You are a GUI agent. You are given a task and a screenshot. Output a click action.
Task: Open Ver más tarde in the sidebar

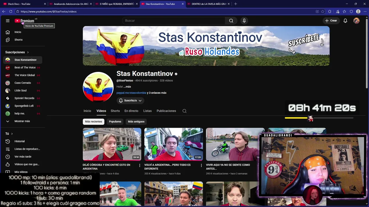pyautogui.click(x=23, y=157)
